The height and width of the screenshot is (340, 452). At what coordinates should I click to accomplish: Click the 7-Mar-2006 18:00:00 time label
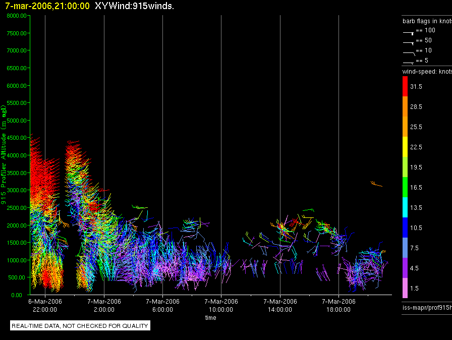338,305
